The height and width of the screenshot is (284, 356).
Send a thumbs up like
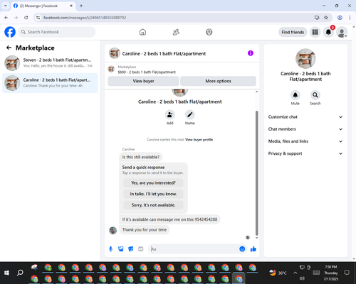click(253, 249)
